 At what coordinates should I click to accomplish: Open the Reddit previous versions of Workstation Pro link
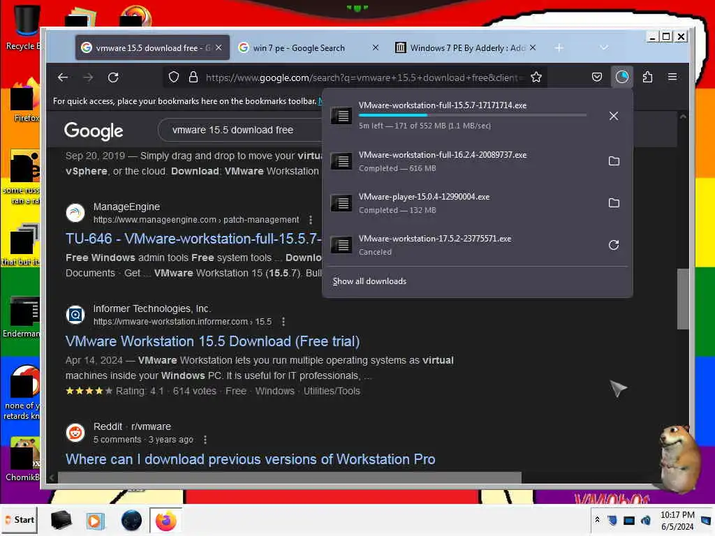[251, 459]
